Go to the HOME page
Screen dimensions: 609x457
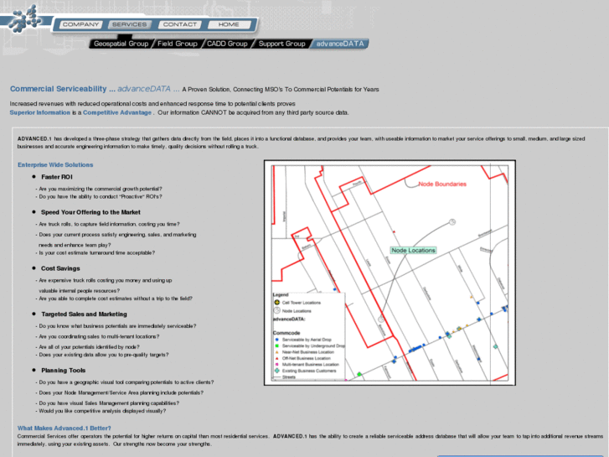tap(229, 24)
